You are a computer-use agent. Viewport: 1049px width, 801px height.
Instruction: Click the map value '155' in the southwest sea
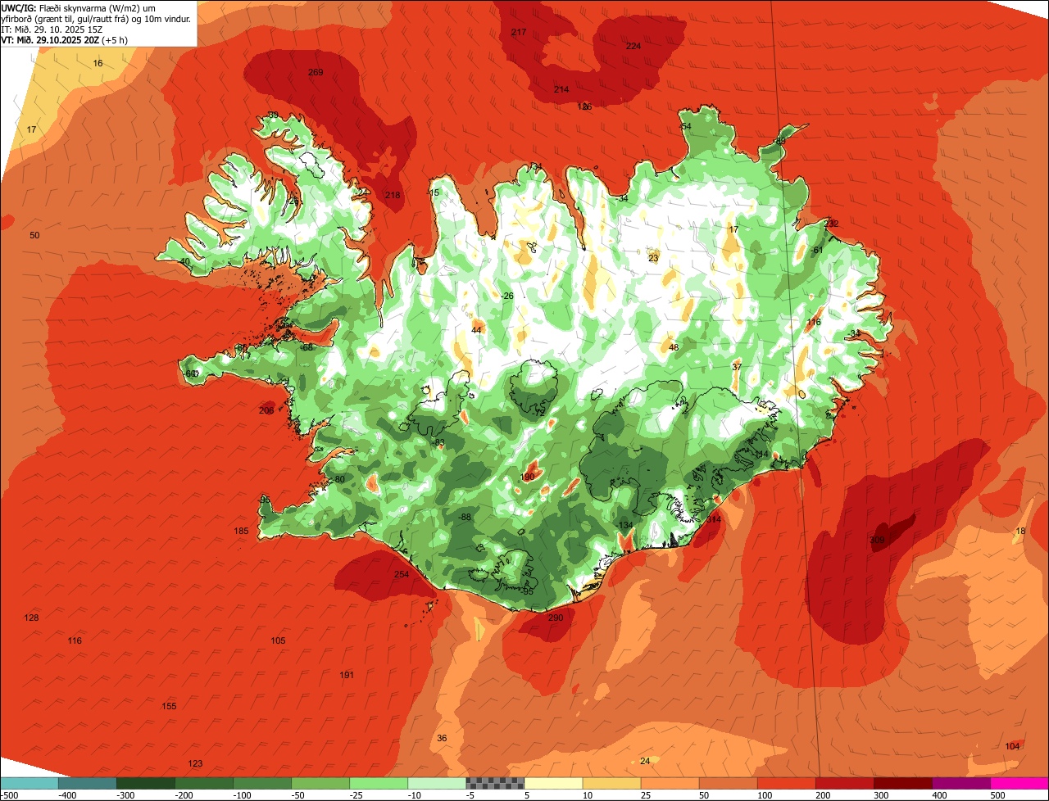(x=169, y=706)
